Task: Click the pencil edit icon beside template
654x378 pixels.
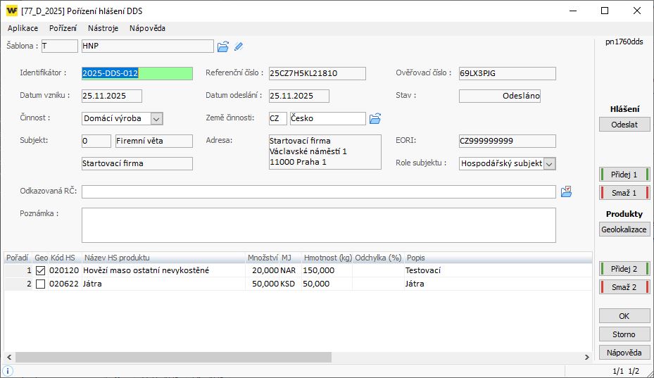Action: (x=239, y=46)
